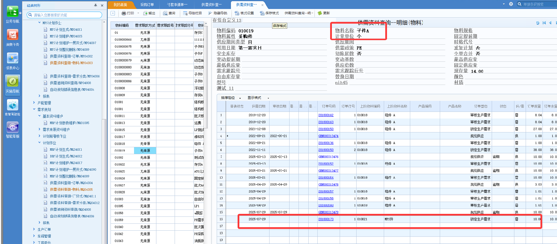
Task: Switch to the 付款申请单 tab
Action: [x=177, y=5]
